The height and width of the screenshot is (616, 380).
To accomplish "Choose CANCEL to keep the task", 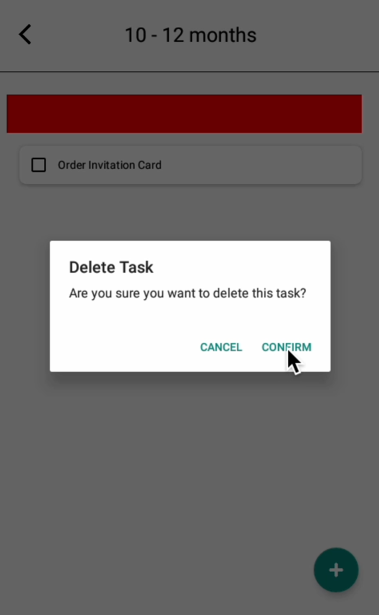I will (x=221, y=347).
